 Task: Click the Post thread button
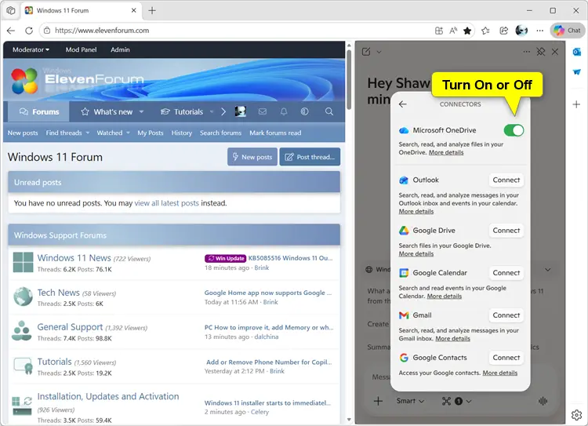pyautogui.click(x=310, y=157)
